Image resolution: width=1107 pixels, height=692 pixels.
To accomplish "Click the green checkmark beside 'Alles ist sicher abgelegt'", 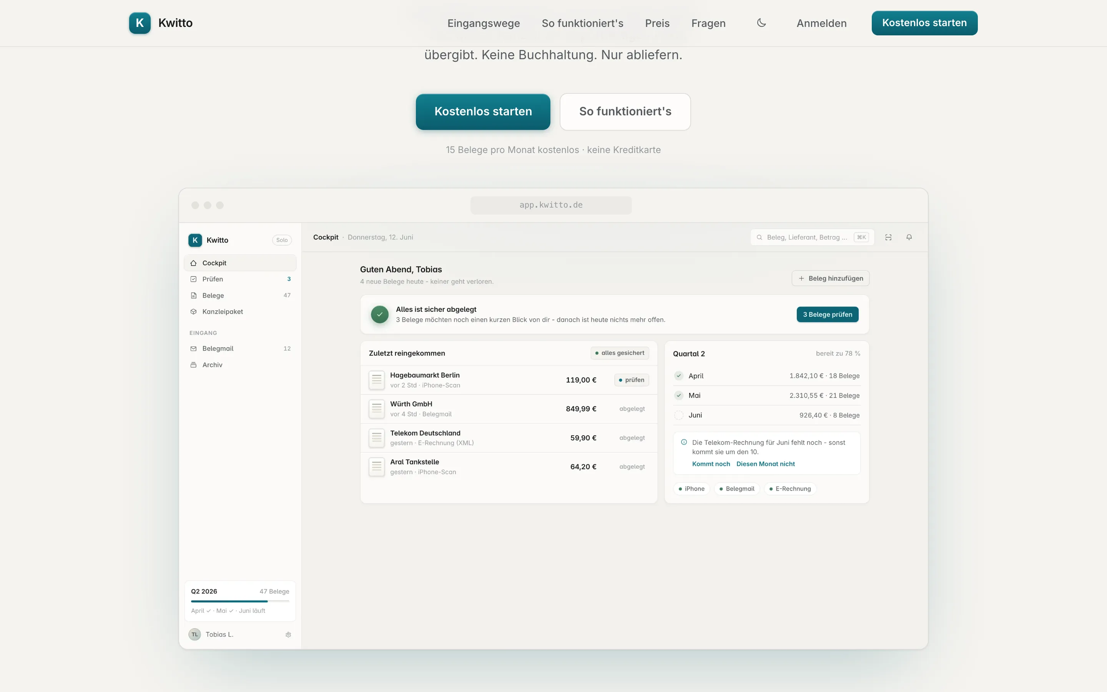I will (x=380, y=314).
